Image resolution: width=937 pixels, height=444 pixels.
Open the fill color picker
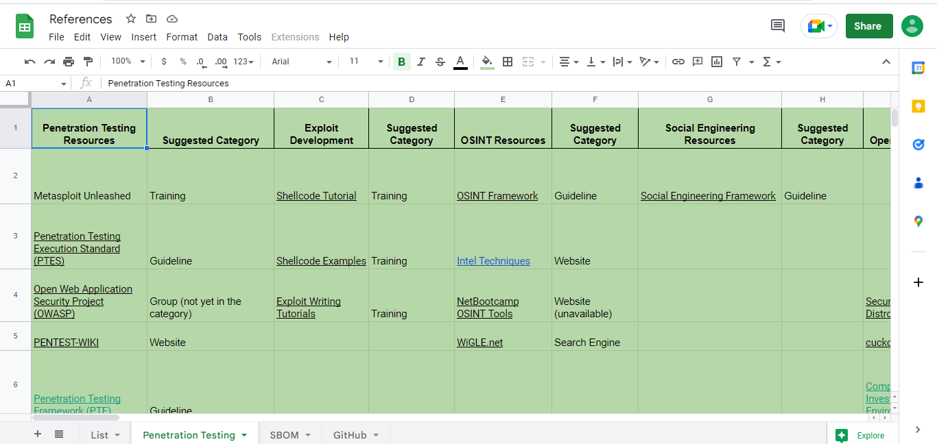487,62
